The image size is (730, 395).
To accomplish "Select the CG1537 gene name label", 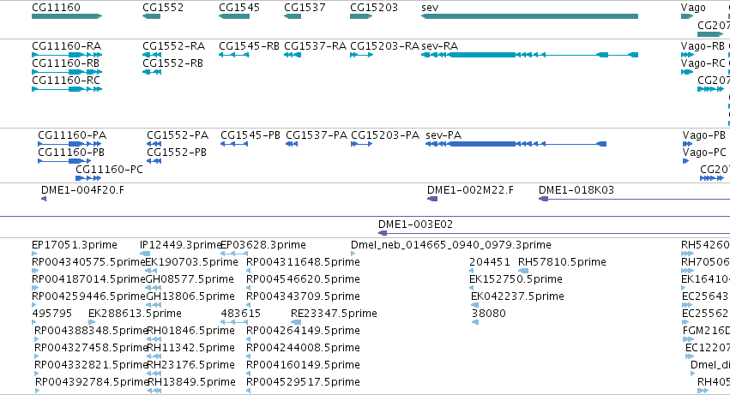I will pyautogui.click(x=305, y=8).
